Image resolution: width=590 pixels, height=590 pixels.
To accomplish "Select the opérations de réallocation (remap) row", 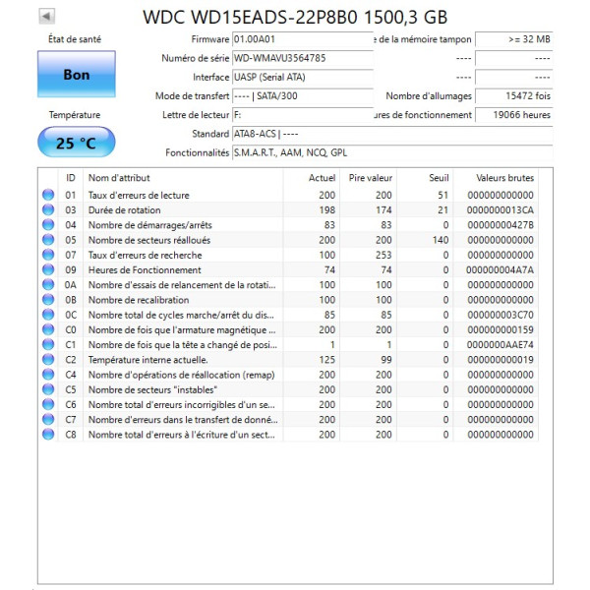I will (x=288, y=375).
